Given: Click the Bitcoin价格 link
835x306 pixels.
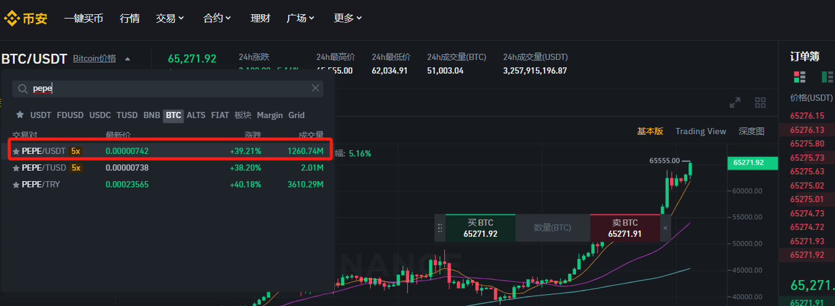Looking at the screenshot, I should [x=95, y=58].
